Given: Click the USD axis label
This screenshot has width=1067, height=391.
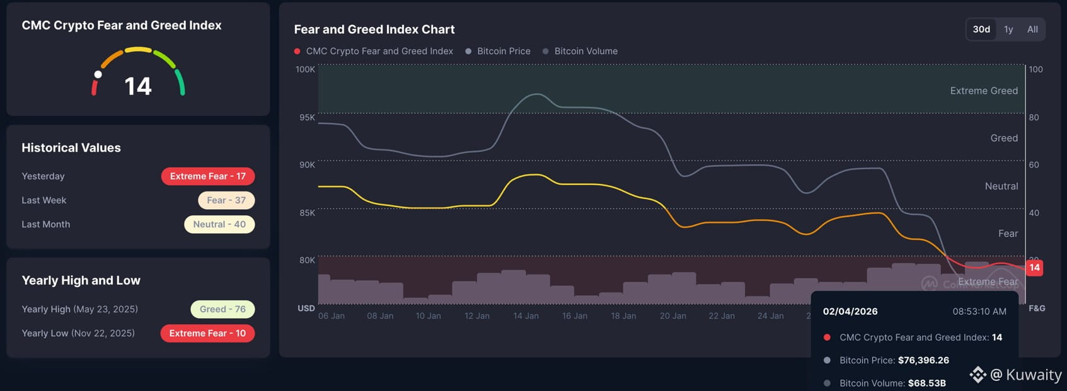Looking at the screenshot, I should (306, 309).
